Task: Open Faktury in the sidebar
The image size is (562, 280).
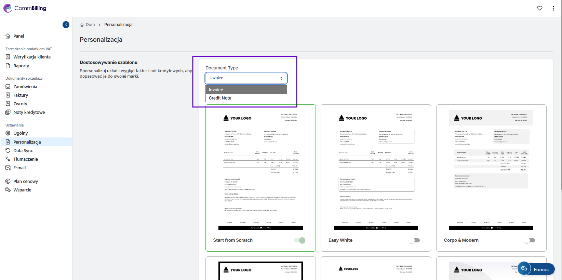Action: pyautogui.click(x=21, y=95)
